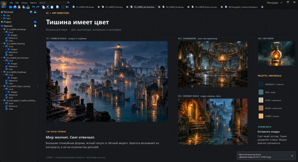Dismiss the New local resources notification
This screenshot has height=162, width=298.
point(292,156)
